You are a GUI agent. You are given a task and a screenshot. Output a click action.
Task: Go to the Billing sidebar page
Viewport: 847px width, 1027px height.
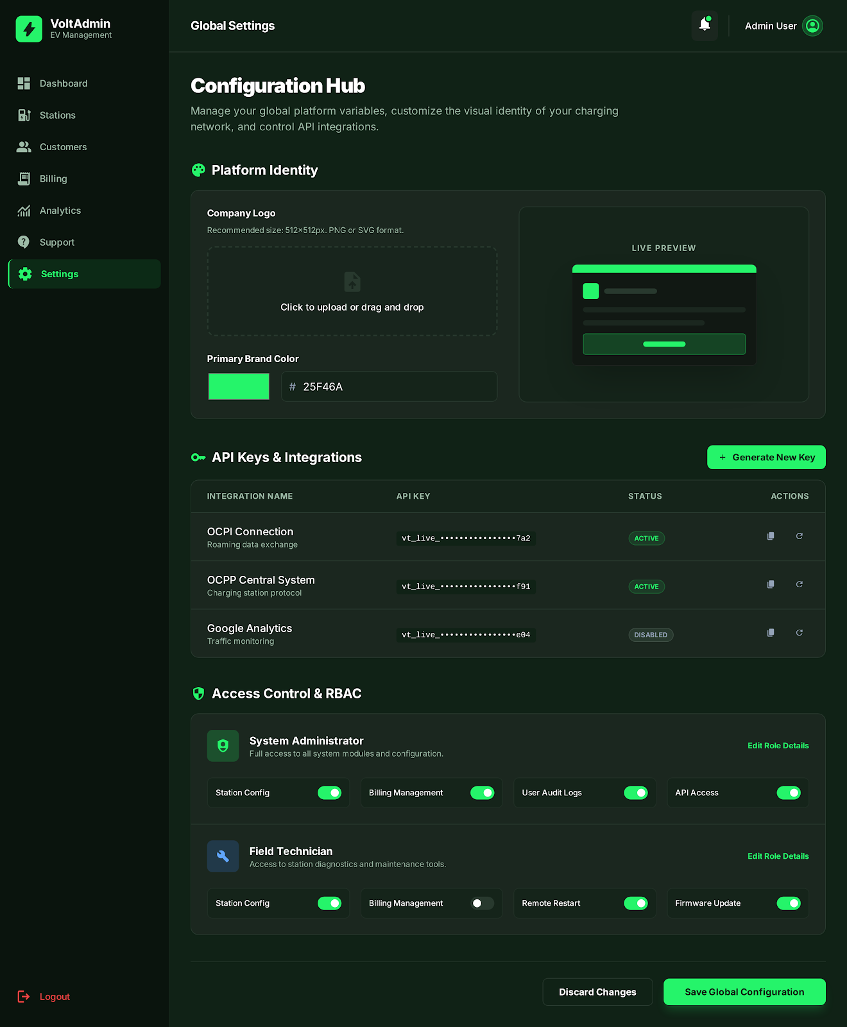click(x=53, y=179)
